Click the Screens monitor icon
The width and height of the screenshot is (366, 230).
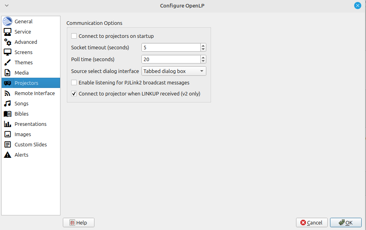(8, 52)
